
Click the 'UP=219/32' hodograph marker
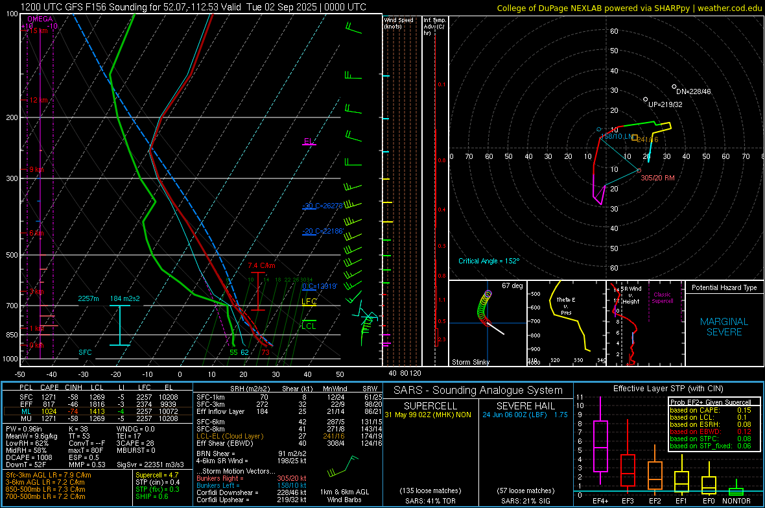point(665,104)
